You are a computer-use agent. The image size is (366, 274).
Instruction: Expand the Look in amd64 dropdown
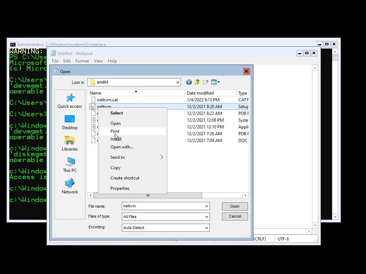point(178,82)
